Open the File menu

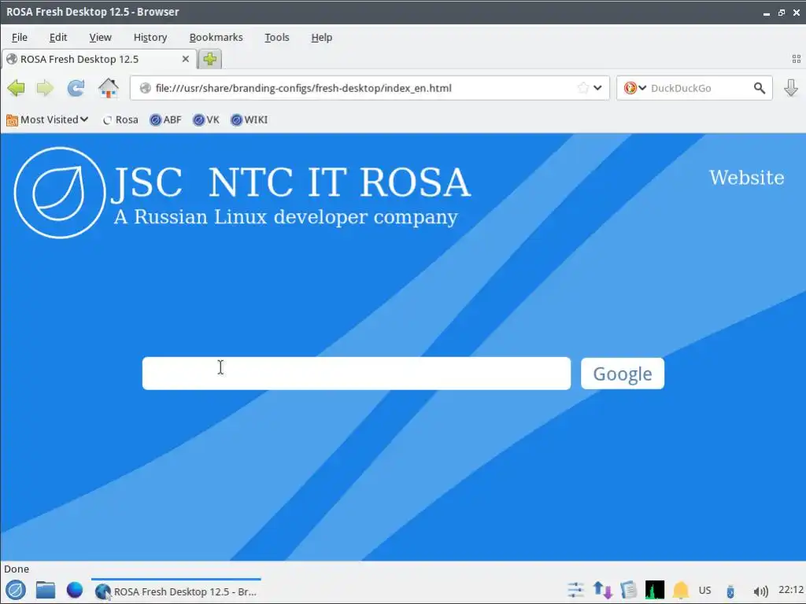[20, 38]
